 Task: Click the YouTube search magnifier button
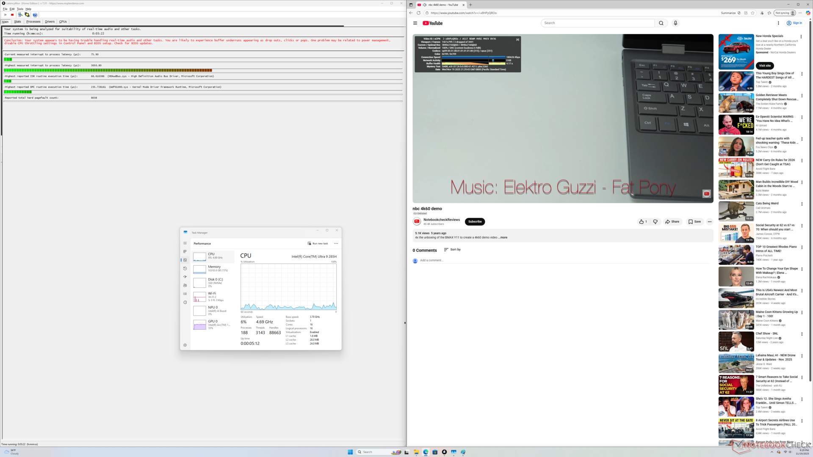click(x=661, y=23)
